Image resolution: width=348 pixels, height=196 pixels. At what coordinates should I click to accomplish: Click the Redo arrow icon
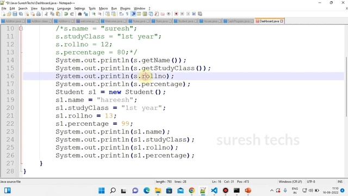[72, 14]
